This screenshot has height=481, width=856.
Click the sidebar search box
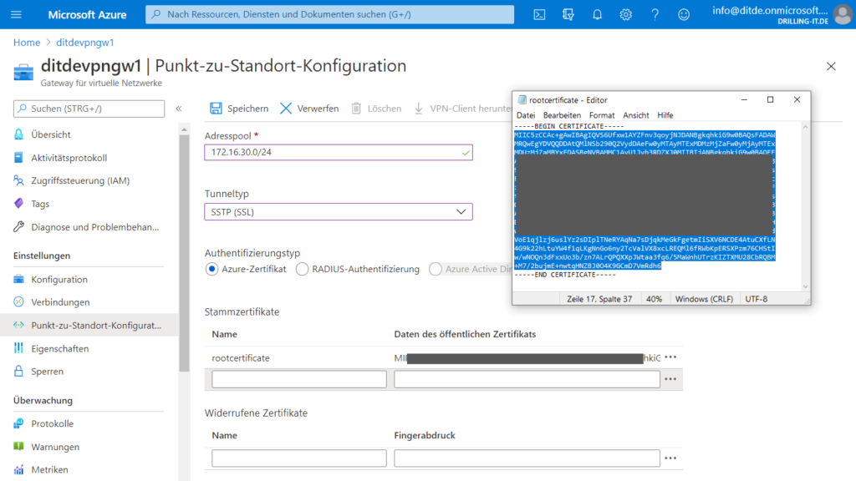point(89,109)
